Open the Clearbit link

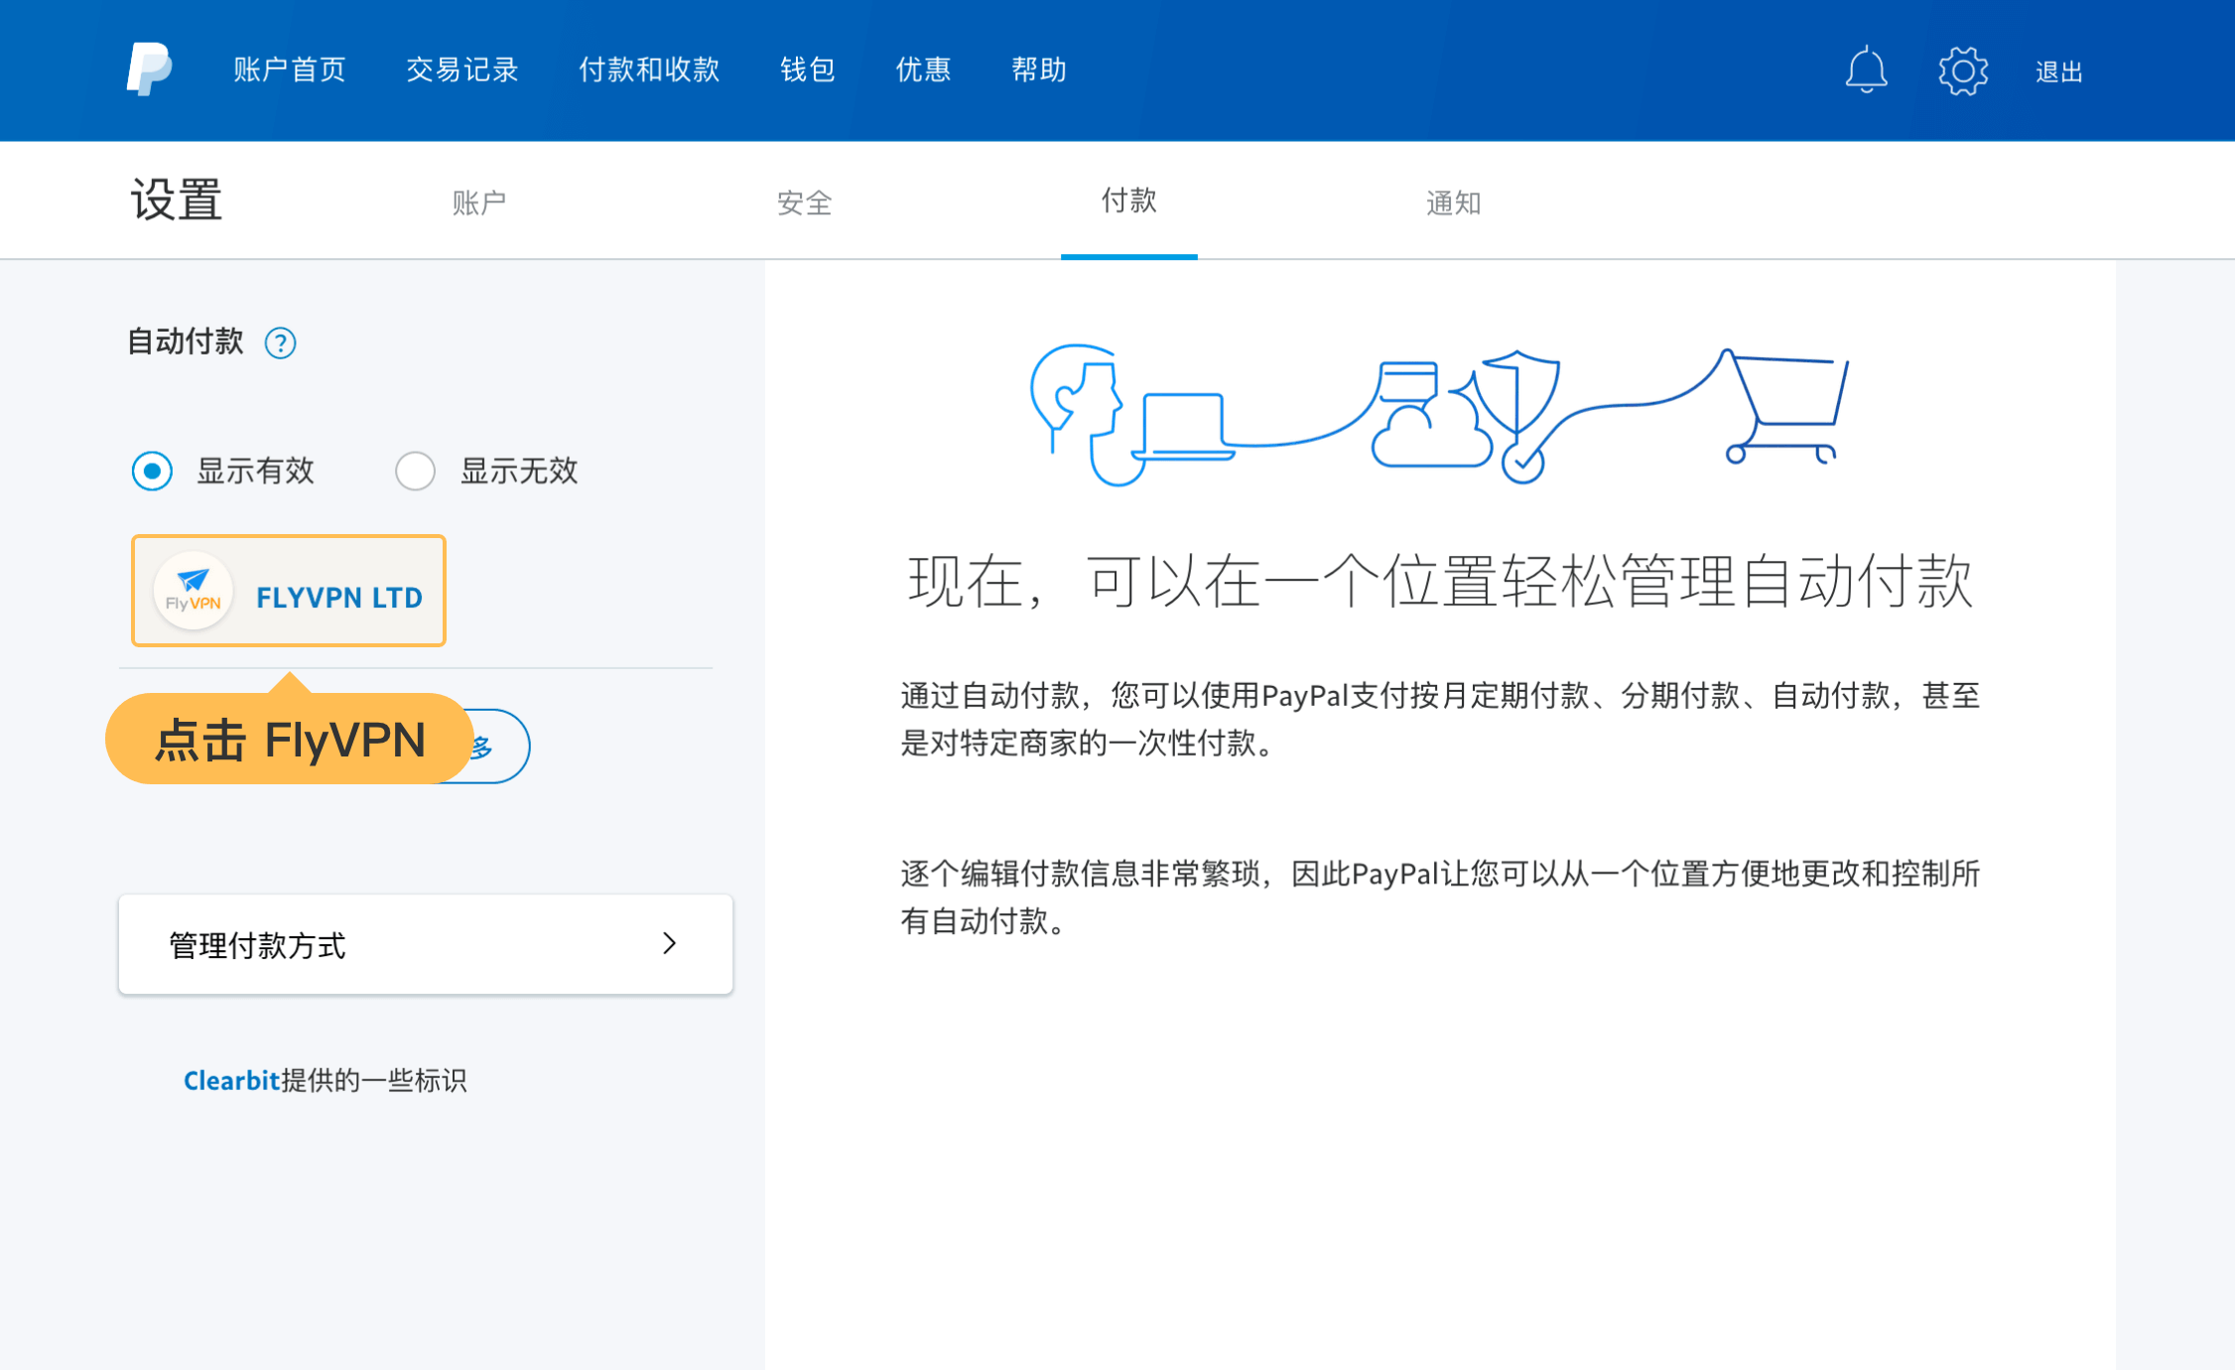[x=231, y=1080]
